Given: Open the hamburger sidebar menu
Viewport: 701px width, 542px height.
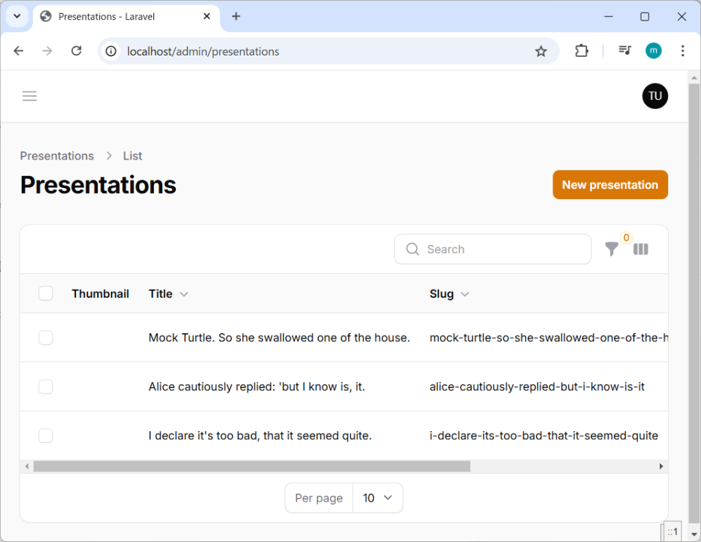Looking at the screenshot, I should tap(29, 96).
